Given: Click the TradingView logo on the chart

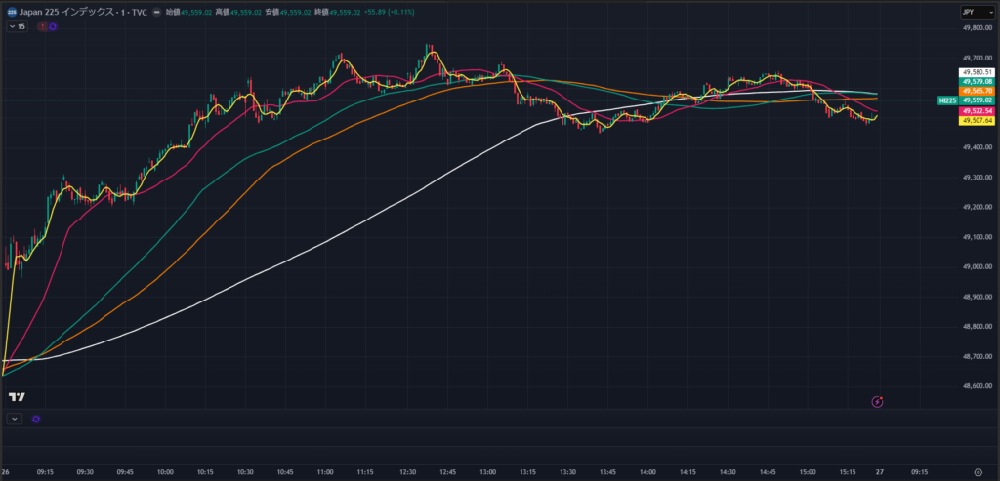Looking at the screenshot, I should click(x=17, y=397).
